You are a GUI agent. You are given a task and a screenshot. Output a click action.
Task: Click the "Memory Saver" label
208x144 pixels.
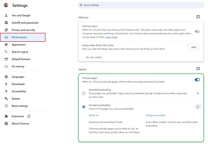(x=90, y=26)
